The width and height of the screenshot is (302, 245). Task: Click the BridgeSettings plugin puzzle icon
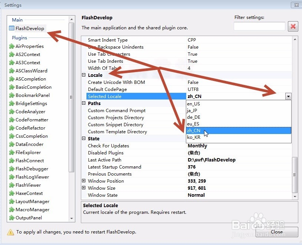(12, 104)
